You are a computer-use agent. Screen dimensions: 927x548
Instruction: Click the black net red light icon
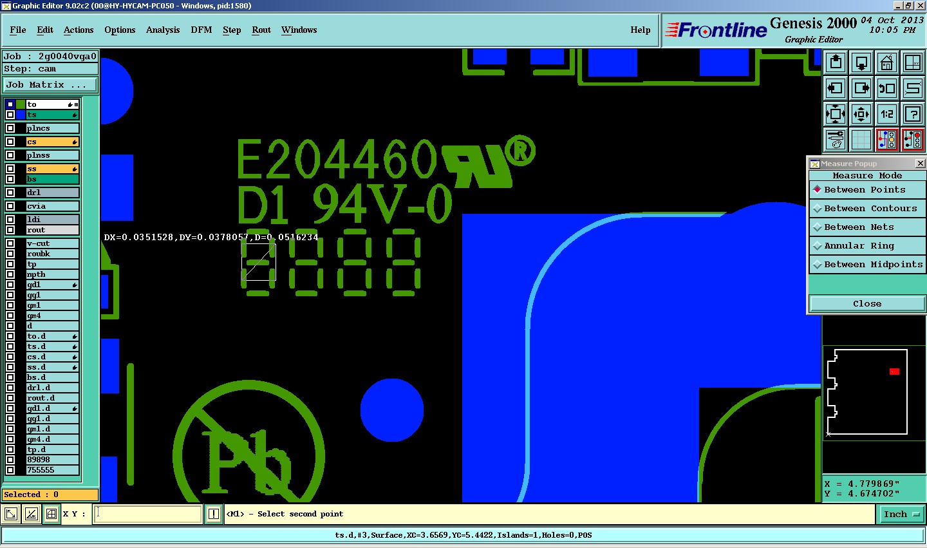click(913, 139)
